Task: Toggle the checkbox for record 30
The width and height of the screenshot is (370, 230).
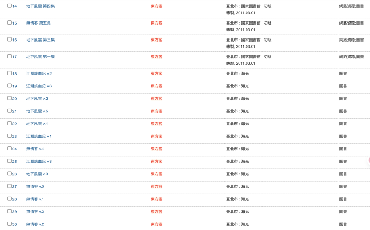Action: coord(9,224)
